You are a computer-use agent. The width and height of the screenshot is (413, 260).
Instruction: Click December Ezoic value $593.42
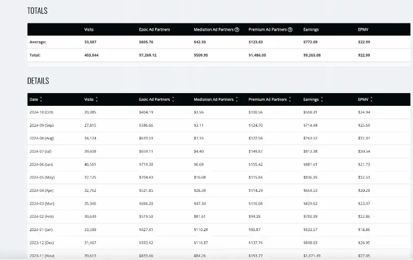(146, 243)
